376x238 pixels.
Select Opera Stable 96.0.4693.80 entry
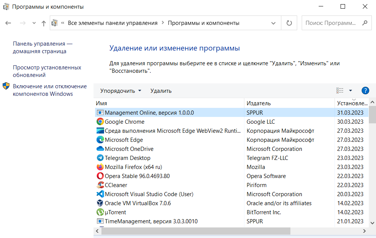[x=137, y=176]
